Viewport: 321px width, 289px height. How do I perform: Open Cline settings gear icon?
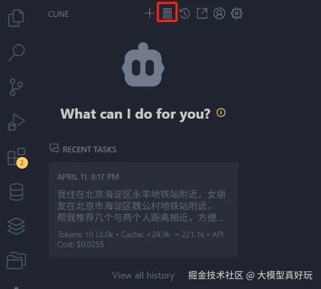point(237,13)
